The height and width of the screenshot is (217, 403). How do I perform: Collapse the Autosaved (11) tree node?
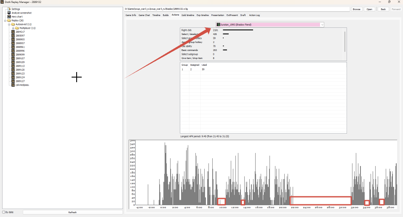(9, 24)
